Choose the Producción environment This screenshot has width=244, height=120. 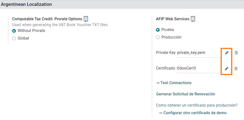(158, 38)
